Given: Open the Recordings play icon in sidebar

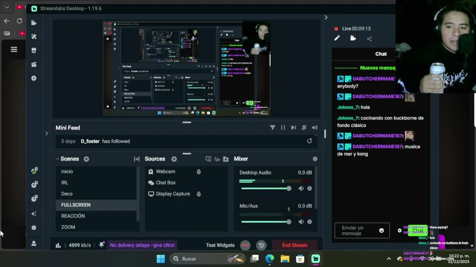Looking at the screenshot, I should tap(34, 78).
